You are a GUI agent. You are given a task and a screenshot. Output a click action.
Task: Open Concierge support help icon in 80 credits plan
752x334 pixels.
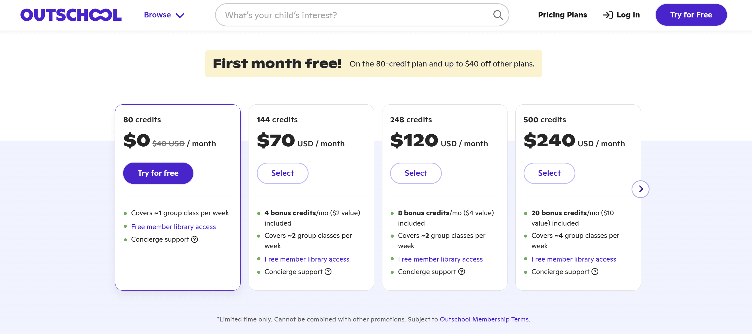coord(194,239)
